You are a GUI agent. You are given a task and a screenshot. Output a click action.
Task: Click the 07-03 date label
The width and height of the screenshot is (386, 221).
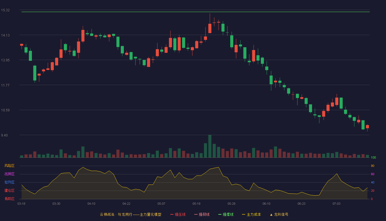(x=336, y=204)
